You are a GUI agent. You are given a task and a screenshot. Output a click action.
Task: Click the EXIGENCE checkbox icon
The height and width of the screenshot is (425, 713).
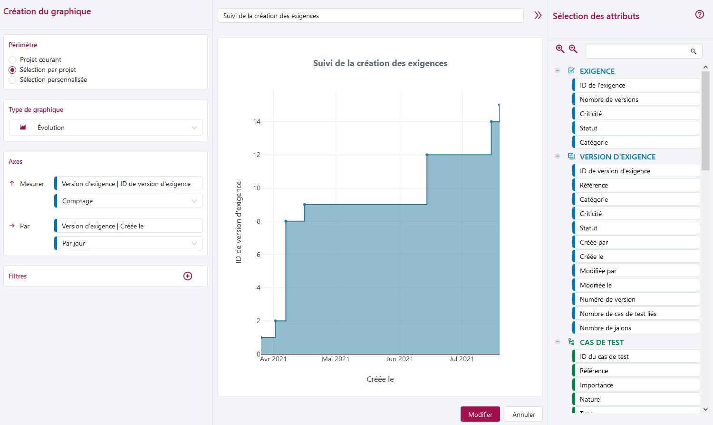[571, 71]
